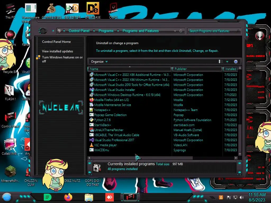Screen dimensions: 271x203
Task: Select Mozilla Maintenance Service entry
Action: (x=130, y=105)
